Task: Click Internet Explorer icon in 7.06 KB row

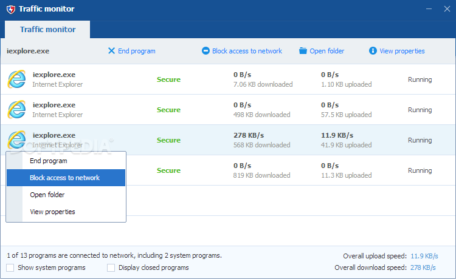Action: pos(16,79)
